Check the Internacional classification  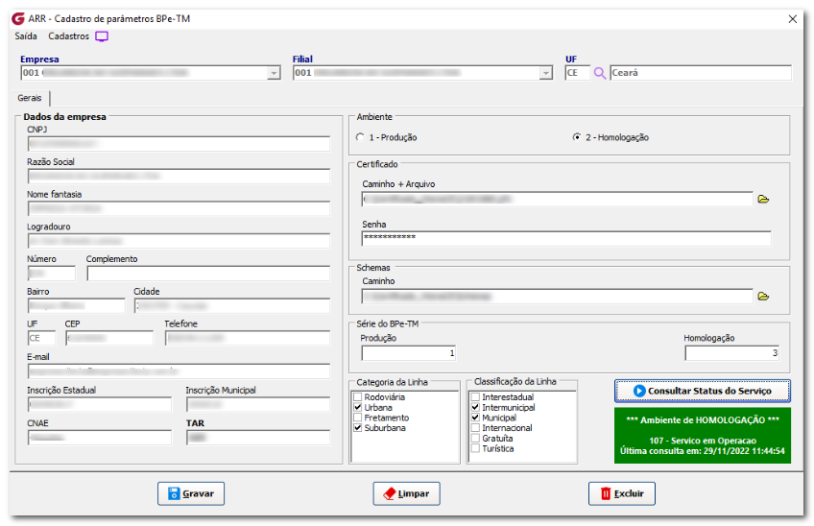coord(475,428)
